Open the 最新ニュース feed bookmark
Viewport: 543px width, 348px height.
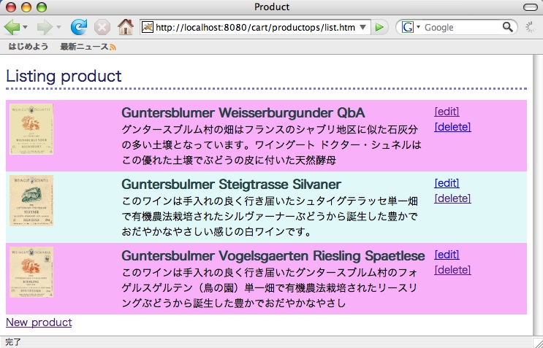(x=88, y=47)
